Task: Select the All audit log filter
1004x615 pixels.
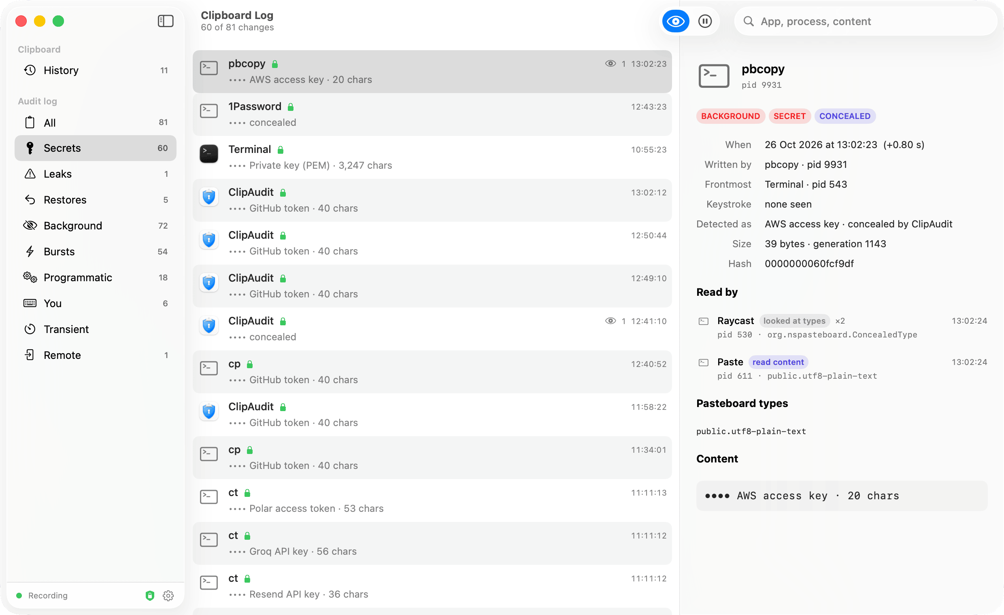Action: (96, 122)
